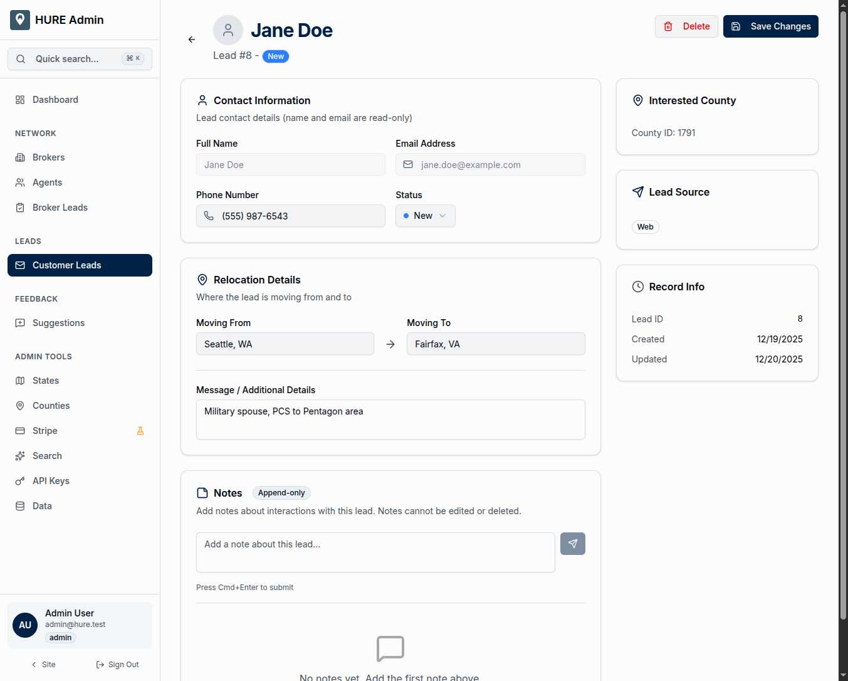
Task: Click the Stripe beaker test-mode icon
Action: click(140, 431)
